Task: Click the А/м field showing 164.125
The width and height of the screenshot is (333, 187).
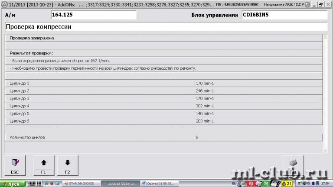Action: [x=93, y=15]
